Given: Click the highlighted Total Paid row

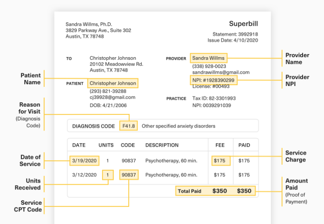Looking at the screenshot, I should coord(215,191).
